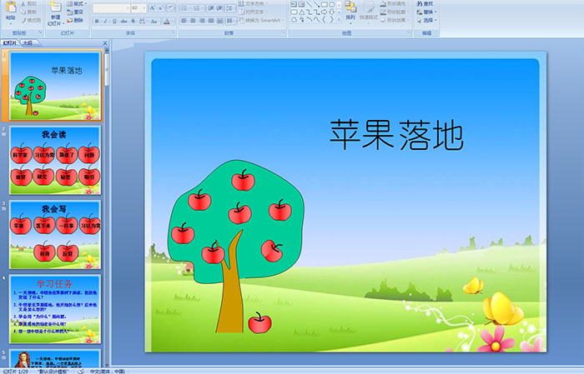Toggle Center text alignment
584x374 pixels.
click(x=193, y=21)
